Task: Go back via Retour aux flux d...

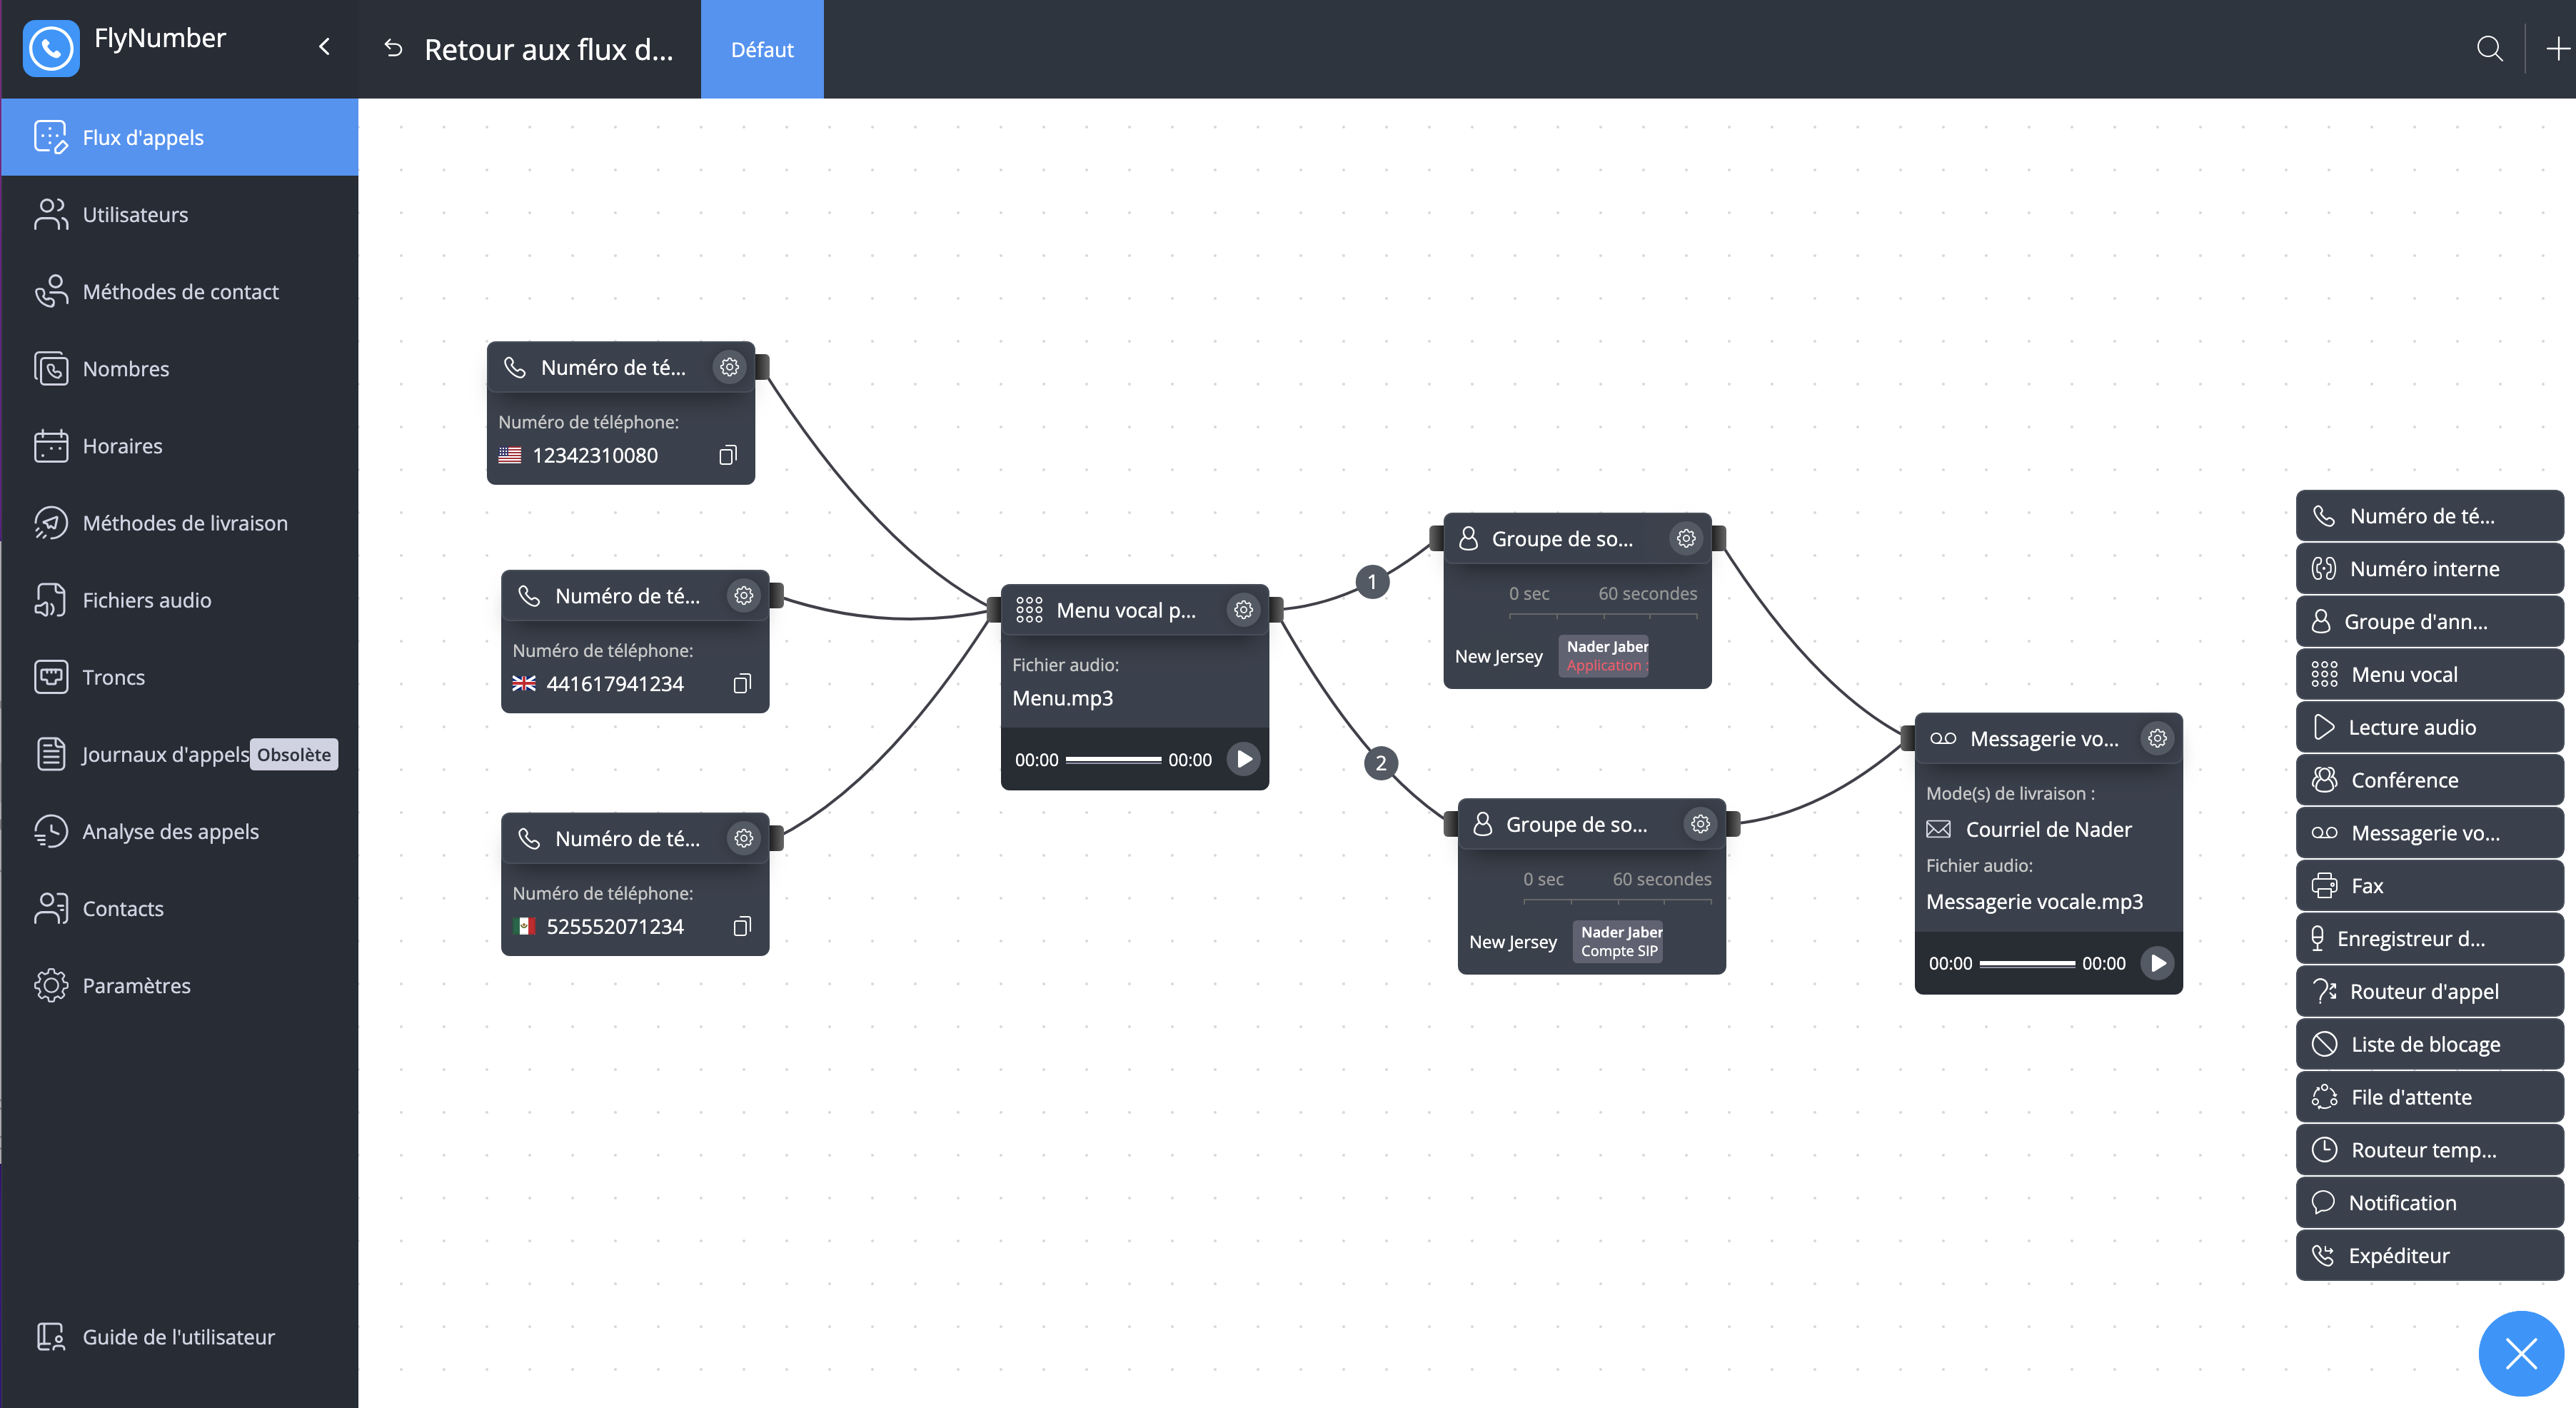Action: [528, 49]
